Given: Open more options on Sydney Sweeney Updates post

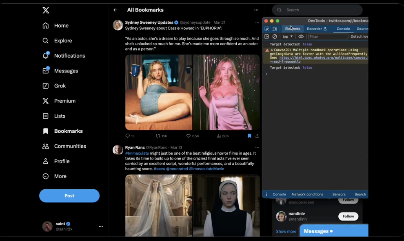Looking at the screenshot, I should click(x=257, y=22).
